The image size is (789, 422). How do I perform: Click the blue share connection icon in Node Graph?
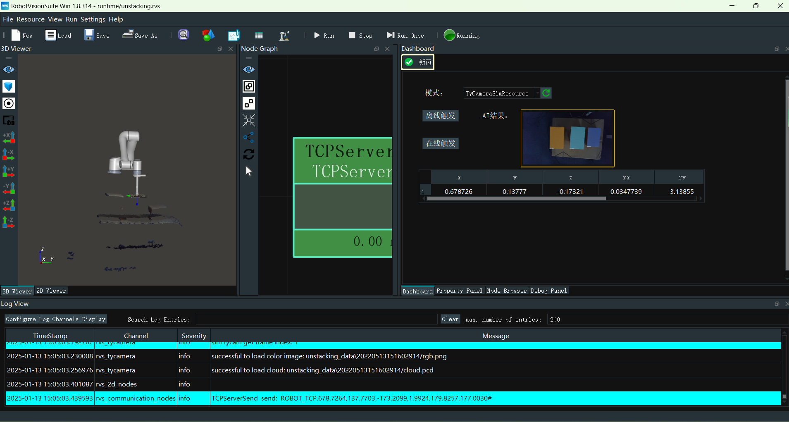pos(249,137)
